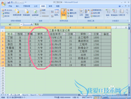Select the 员工登记表 sheet tab
This screenshot has height=99, width=131.
tap(15, 95)
